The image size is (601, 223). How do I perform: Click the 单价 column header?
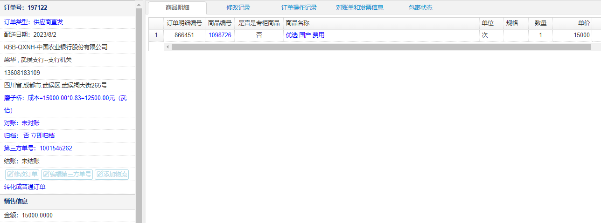(x=573, y=23)
